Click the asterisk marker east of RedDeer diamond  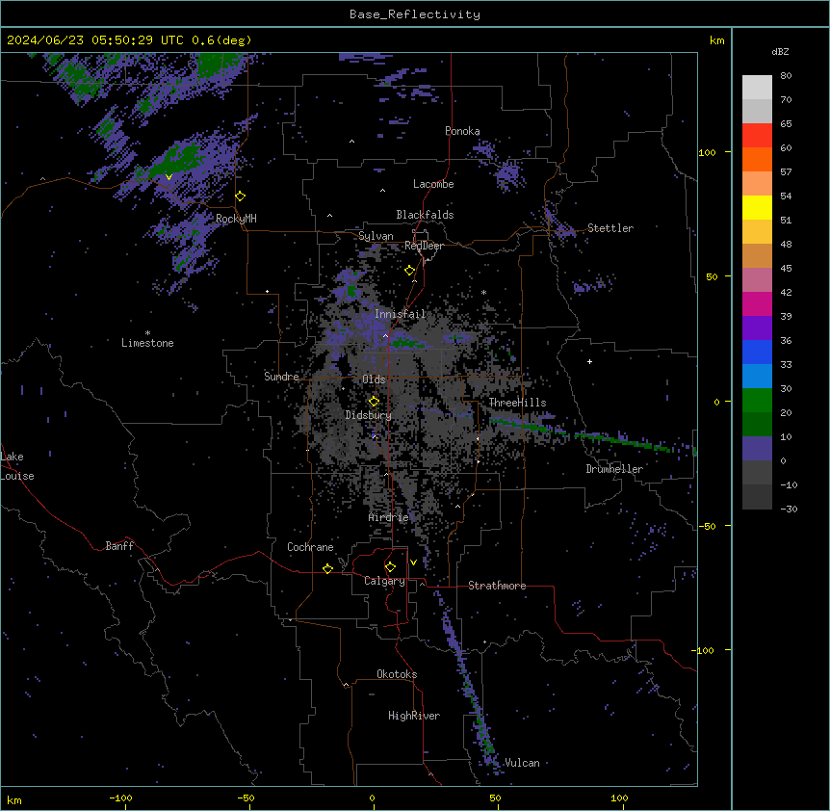(x=483, y=292)
